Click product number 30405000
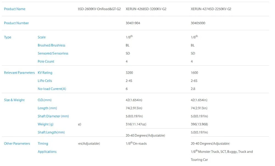This screenshot has width=275, height=166. coord(198,23)
